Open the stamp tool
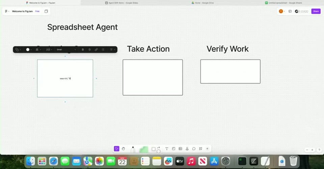Image resolution: width=324 pixels, height=169 pixels. click(187, 149)
